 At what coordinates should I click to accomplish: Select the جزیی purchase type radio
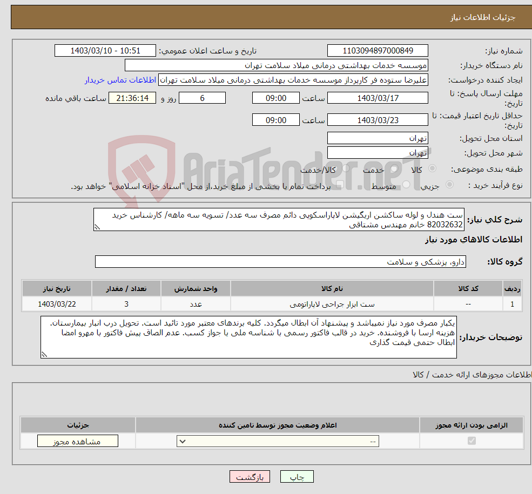pyautogui.click(x=449, y=185)
